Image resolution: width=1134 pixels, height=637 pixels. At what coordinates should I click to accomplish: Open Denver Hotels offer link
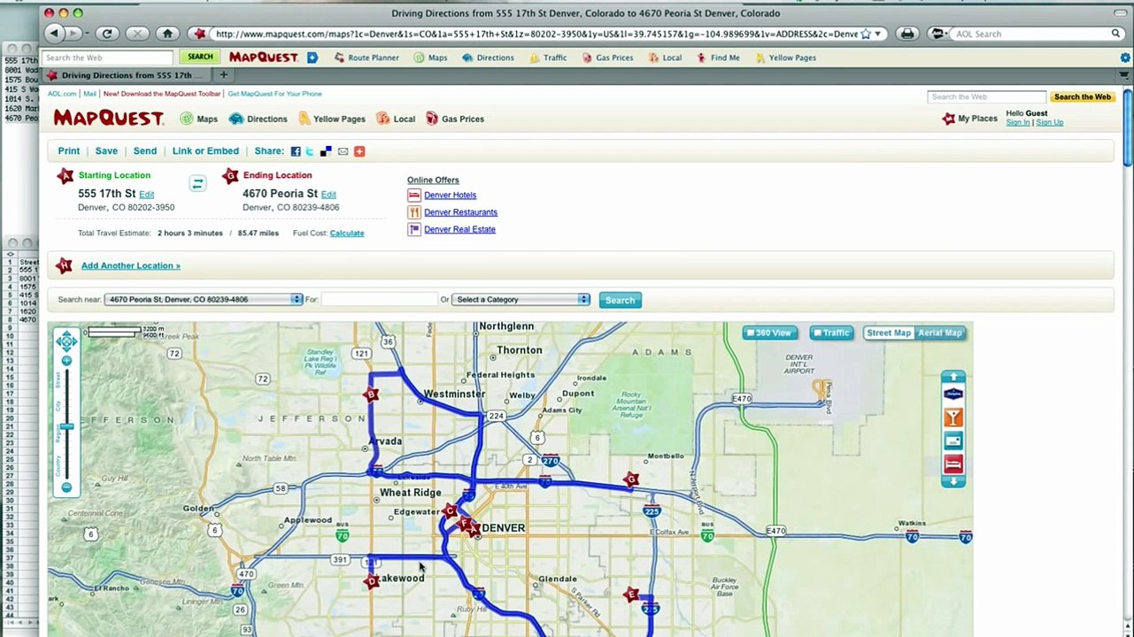450,195
